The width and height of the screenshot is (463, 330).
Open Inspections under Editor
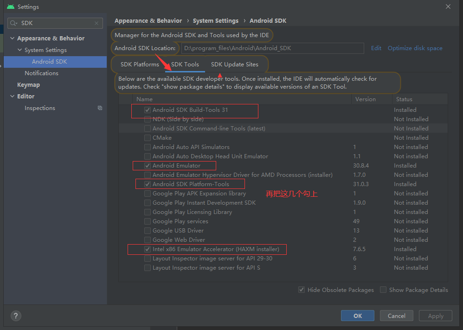40,108
